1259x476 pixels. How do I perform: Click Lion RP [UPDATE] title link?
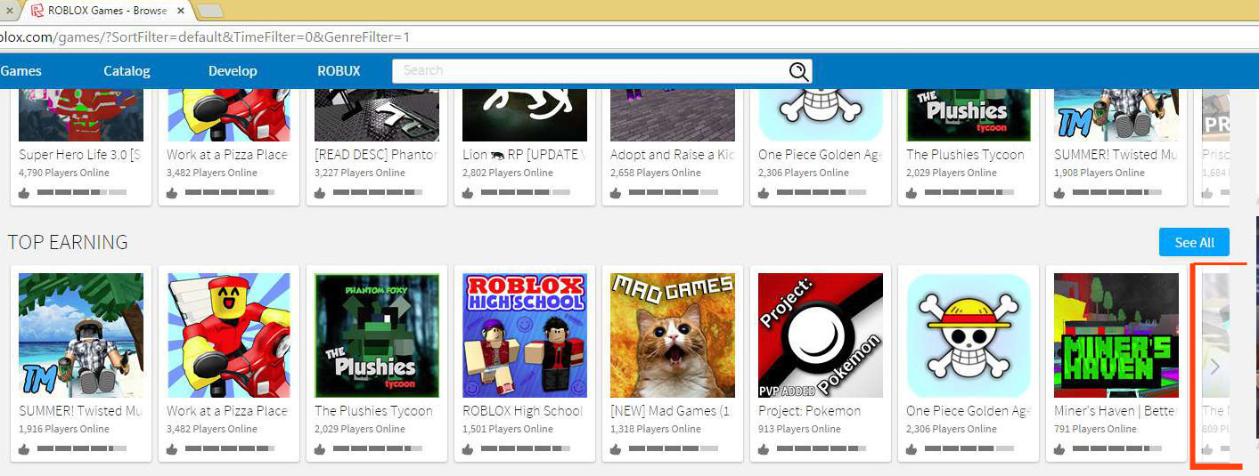(525, 155)
